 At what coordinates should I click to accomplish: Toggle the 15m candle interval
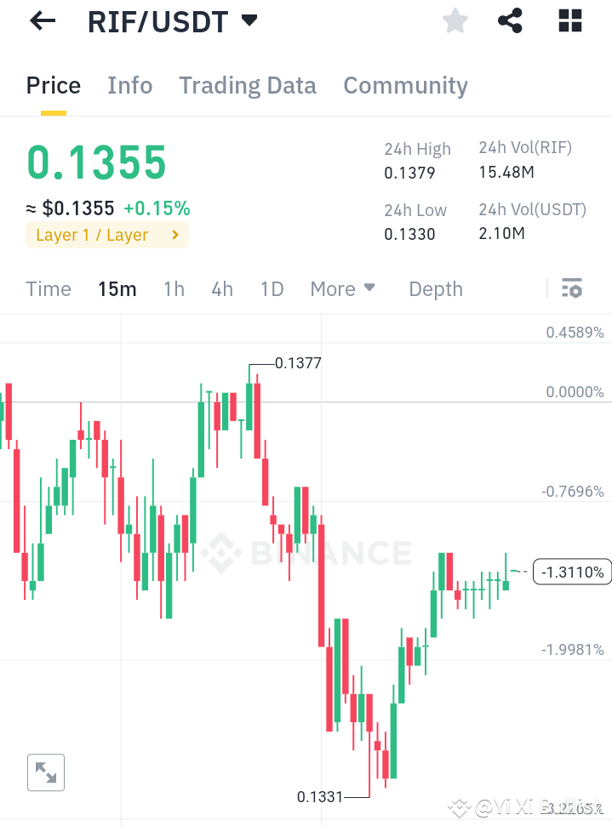117,288
